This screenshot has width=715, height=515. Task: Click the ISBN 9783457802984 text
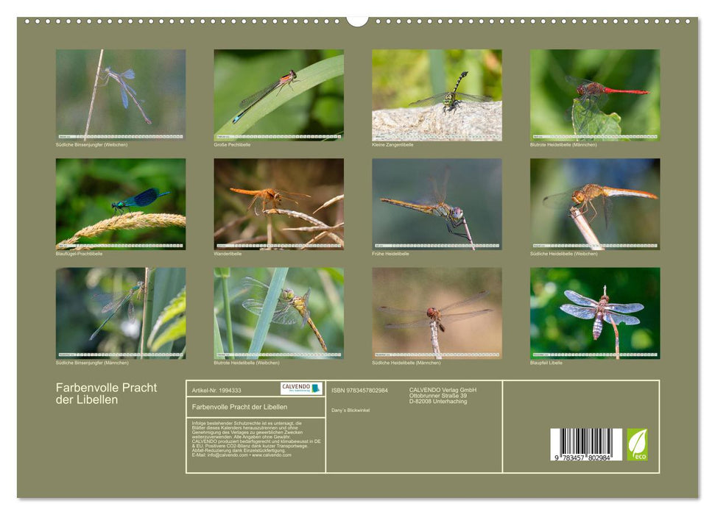click(358, 391)
